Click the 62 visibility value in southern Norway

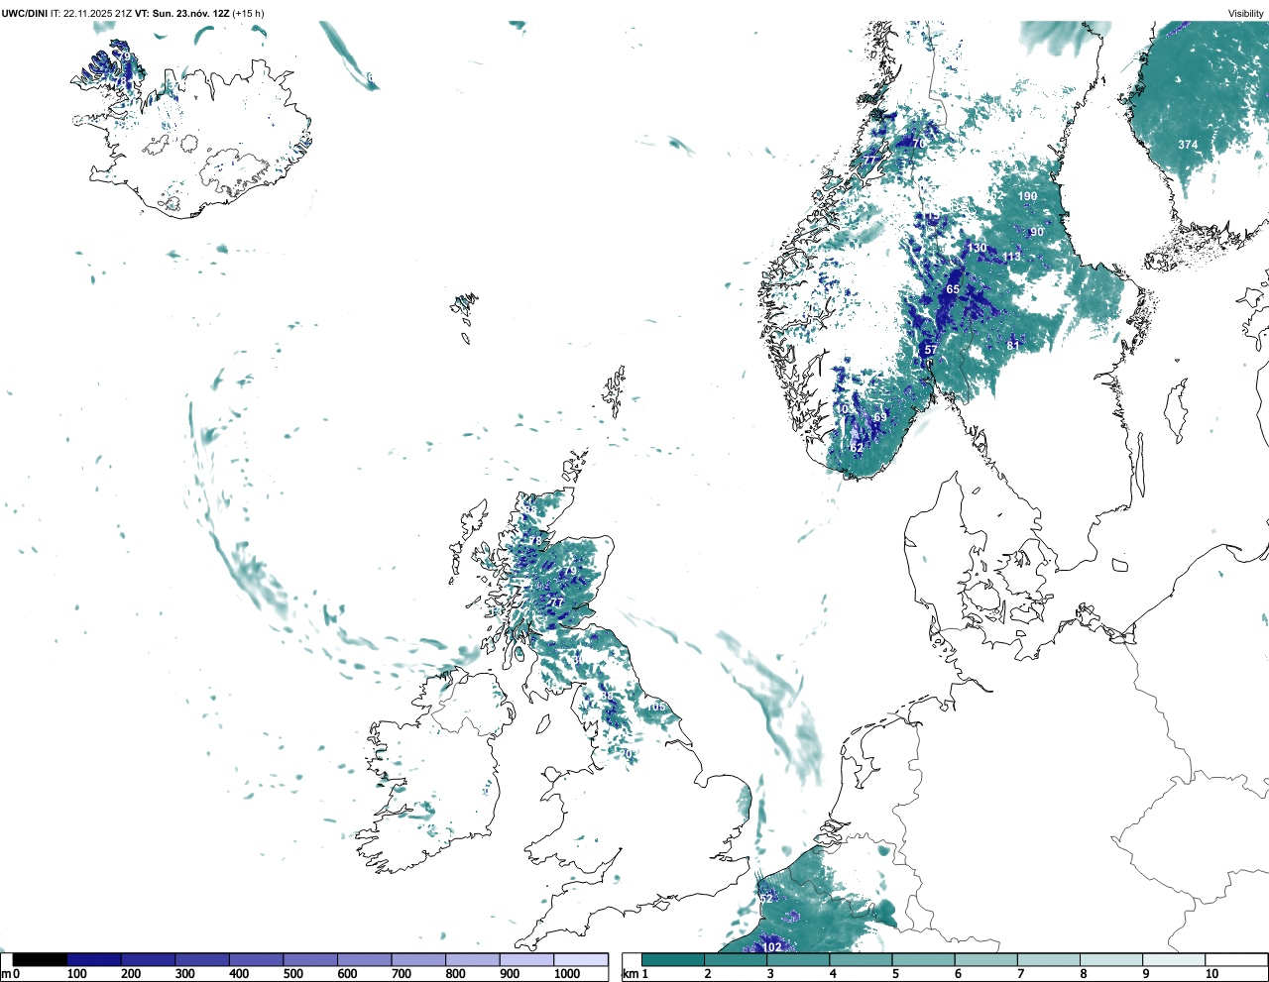(858, 448)
